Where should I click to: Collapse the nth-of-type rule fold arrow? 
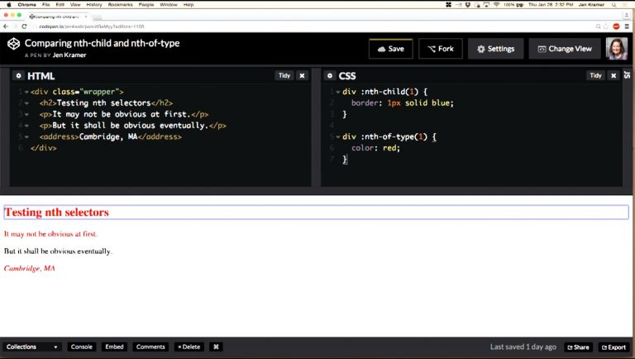click(x=337, y=137)
